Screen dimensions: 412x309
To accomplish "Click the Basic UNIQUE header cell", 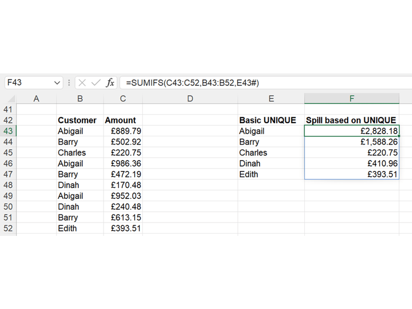I will pos(268,120).
